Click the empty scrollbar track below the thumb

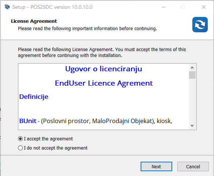tap(192, 100)
